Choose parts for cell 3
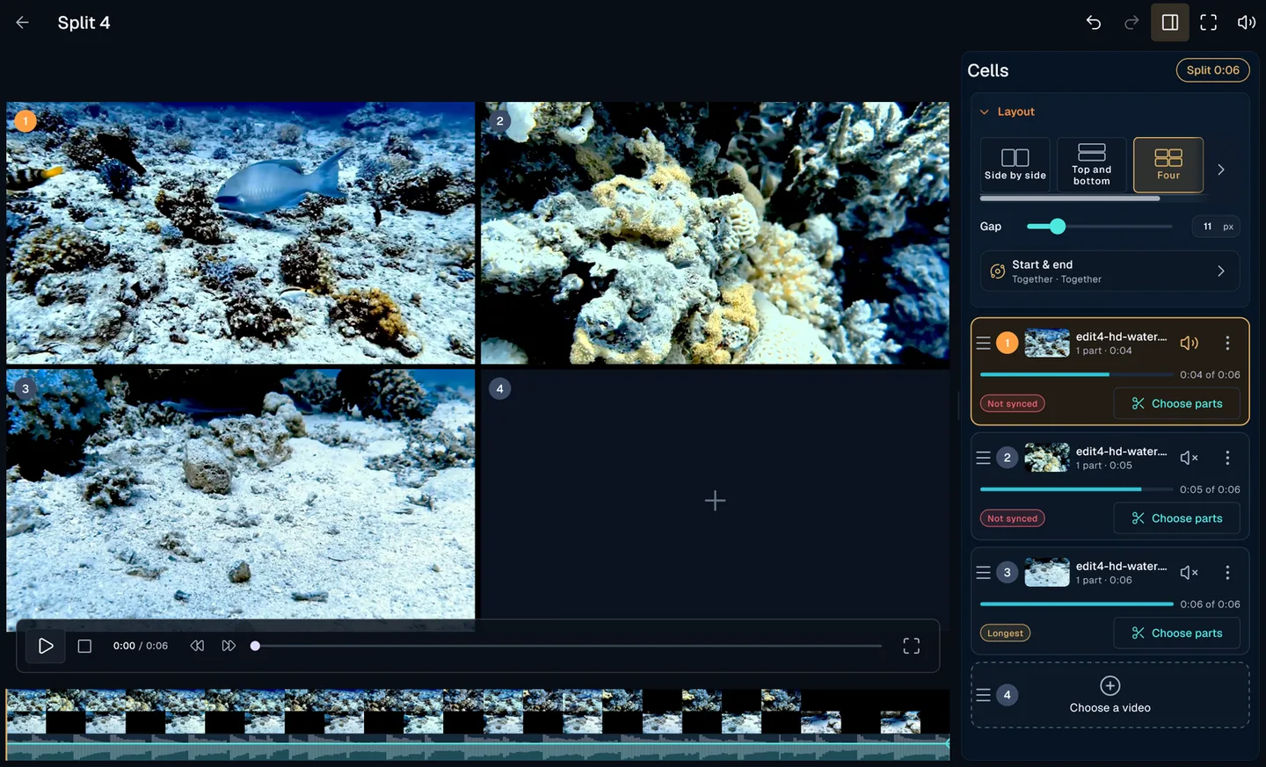 click(1176, 633)
